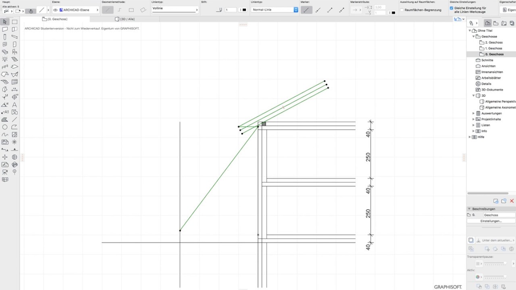Uncheck Gleiche Einstellung für alle Linien-Werkzeuge
The image size is (516, 290).
click(x=451, y=8)
